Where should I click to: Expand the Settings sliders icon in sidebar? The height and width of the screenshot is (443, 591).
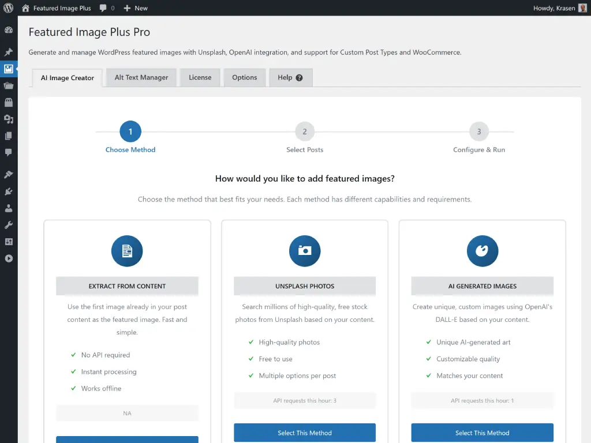pyautogui.click(x=9, y=241)
